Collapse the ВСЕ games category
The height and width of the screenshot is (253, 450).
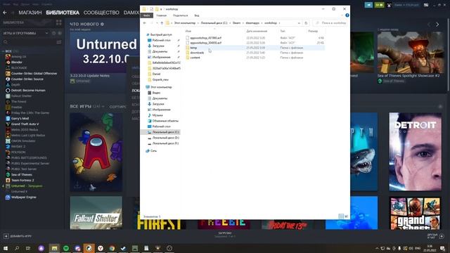(x=3, y=51)
